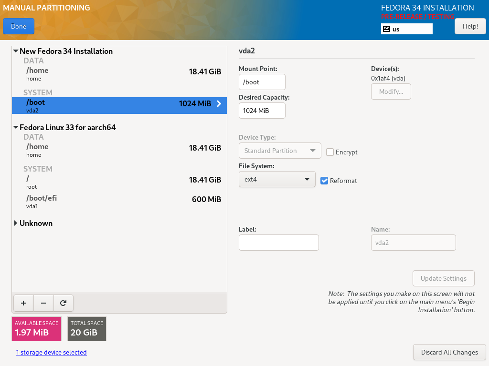This screenshot has width=489, height=366.
Task: Select the /boot/efi vda1 row
Action: pos(119,202)
